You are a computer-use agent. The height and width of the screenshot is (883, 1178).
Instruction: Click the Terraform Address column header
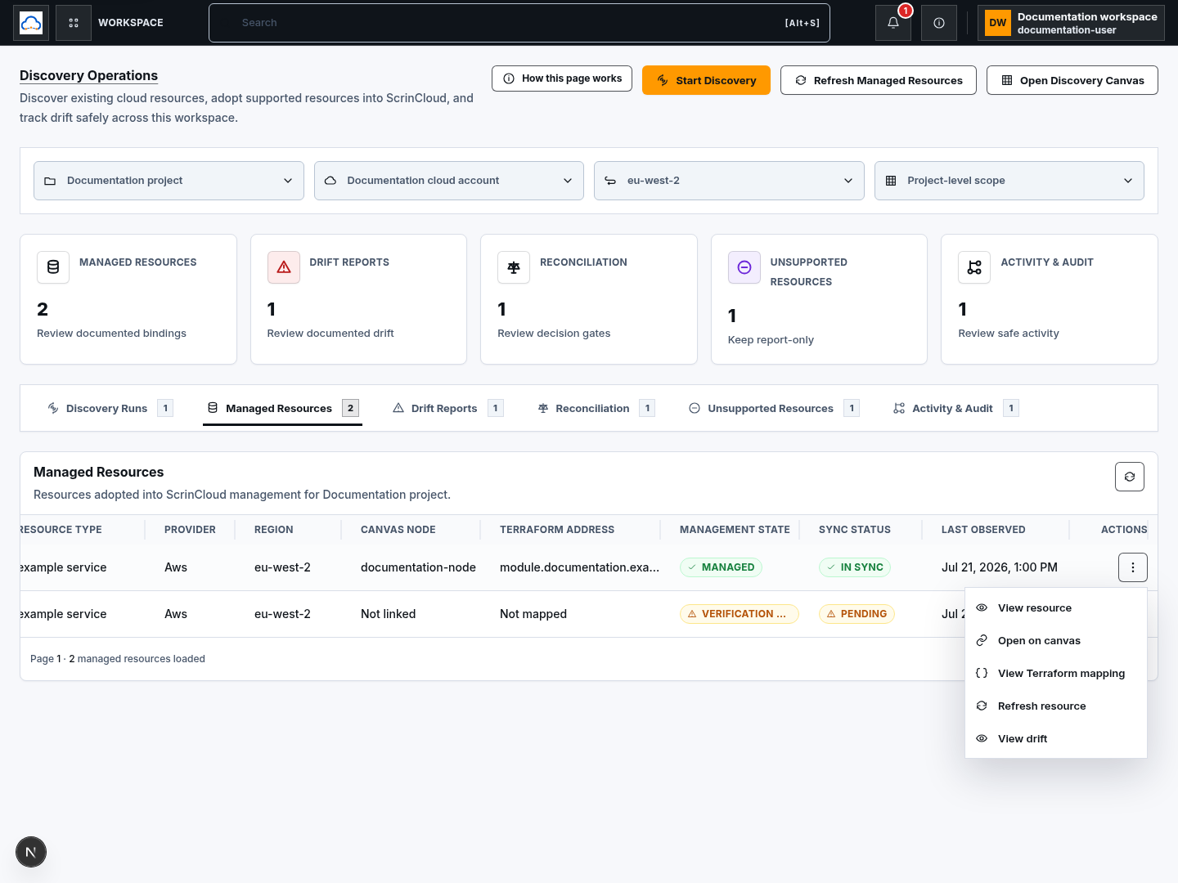[x=557, y=530]
